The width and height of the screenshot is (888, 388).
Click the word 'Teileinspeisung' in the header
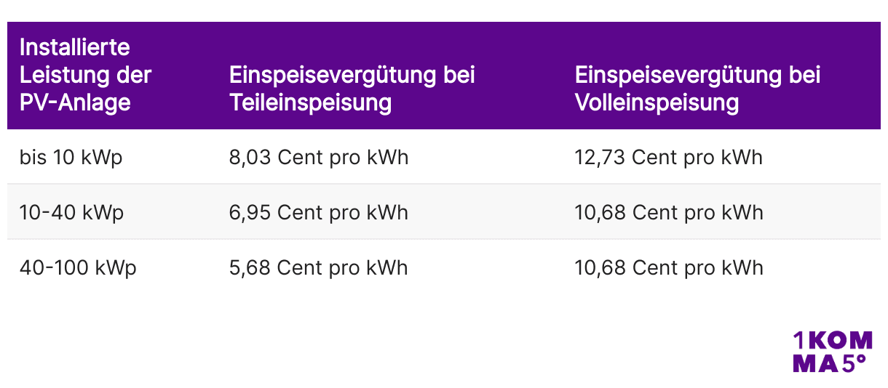[311, 102]
